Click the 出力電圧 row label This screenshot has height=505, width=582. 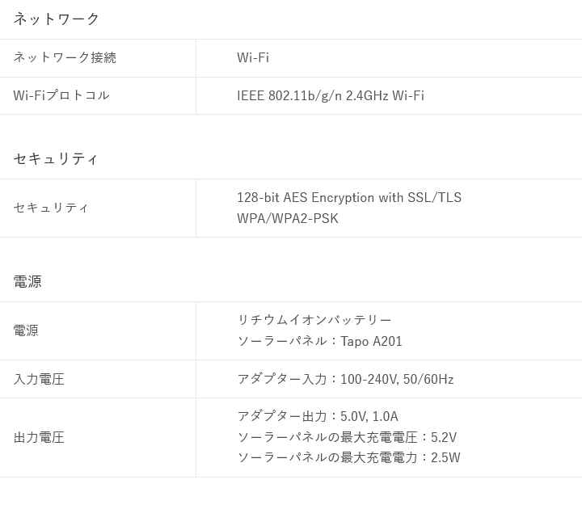(39, 437)
